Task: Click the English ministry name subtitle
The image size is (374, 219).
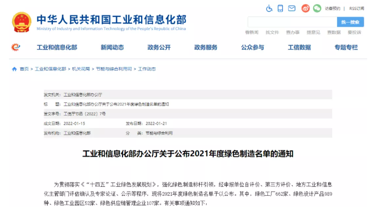Action: (x=111, y=29)
